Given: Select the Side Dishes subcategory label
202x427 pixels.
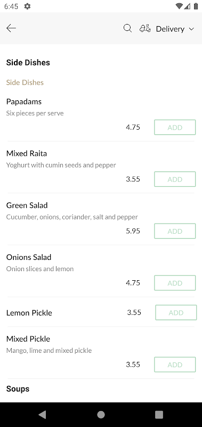Looking at the screenshot, I should coord(25,82).
